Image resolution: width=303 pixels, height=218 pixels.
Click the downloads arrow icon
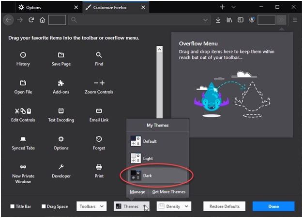click(x=218, y=20)
